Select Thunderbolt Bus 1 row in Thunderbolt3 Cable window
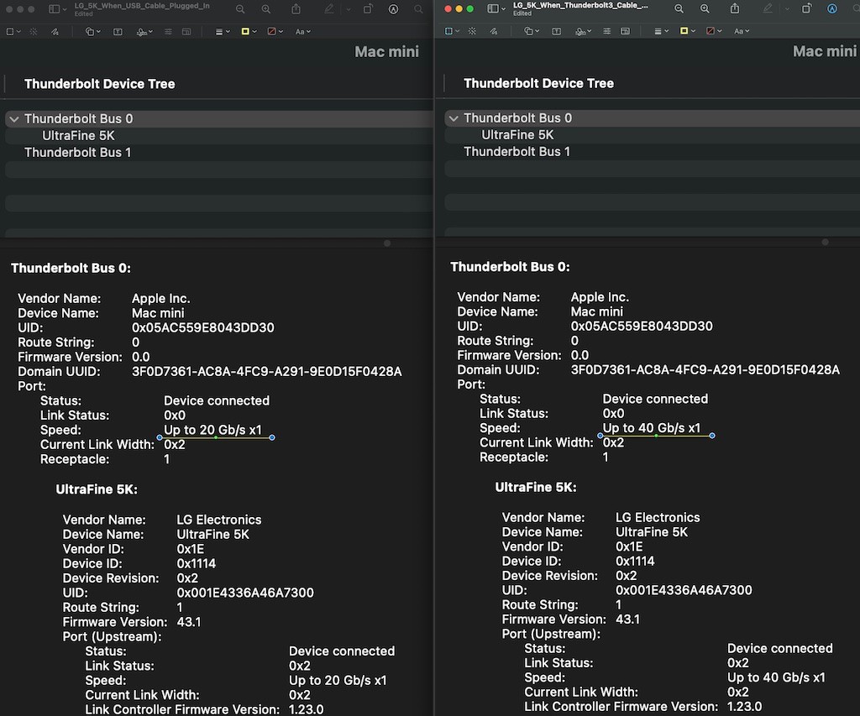This screenshot has width=860, height=716. 652,151
